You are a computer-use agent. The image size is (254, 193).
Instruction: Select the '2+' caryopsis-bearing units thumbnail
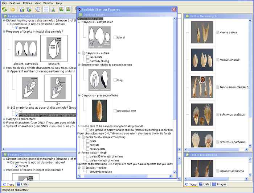tap(58, 88)
